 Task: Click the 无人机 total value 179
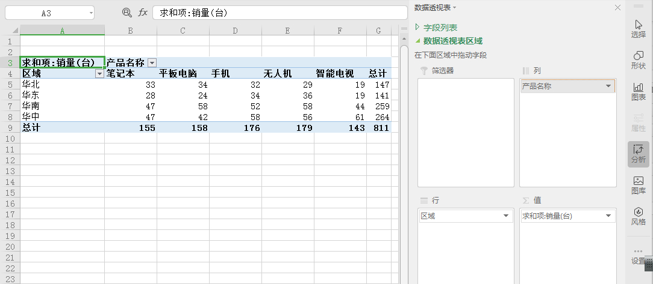pos(288,127)
